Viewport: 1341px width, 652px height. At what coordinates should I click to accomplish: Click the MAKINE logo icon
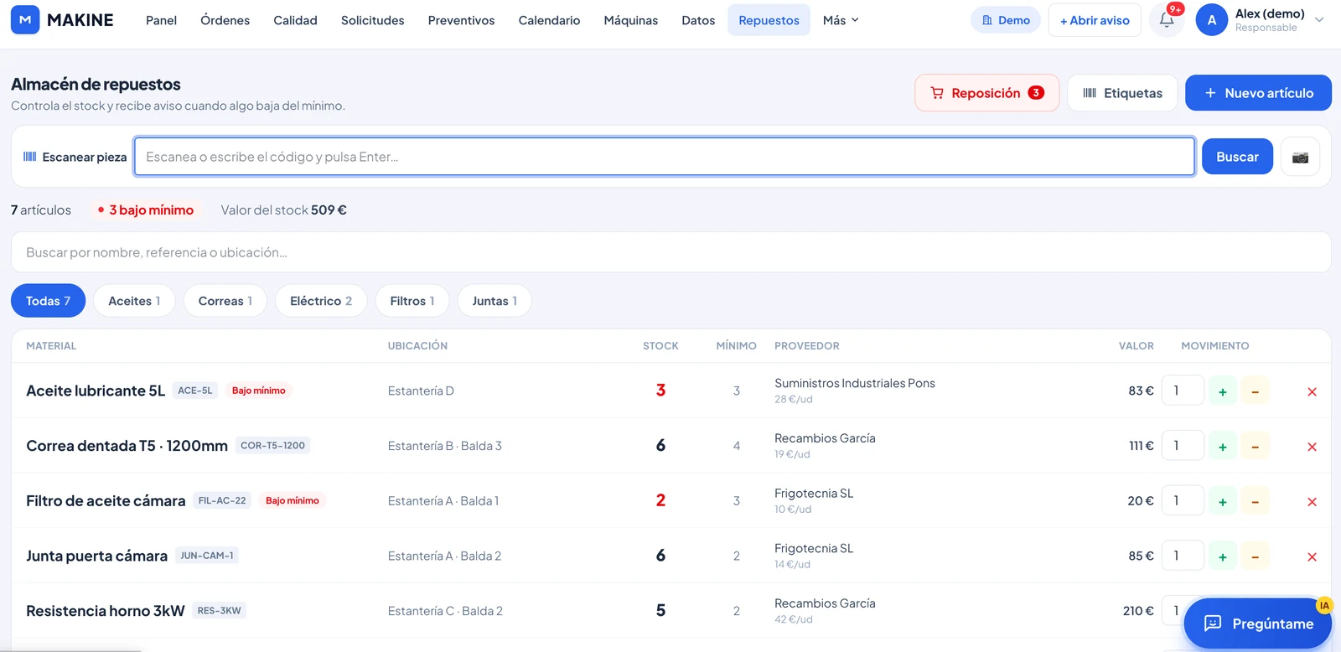point(25,20)
